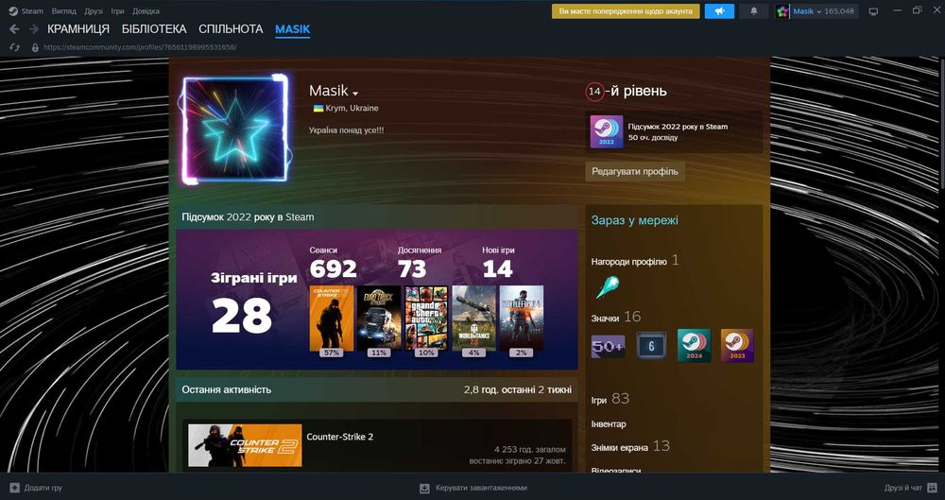Go back with the left arrow
The height and width of the screenshot is (500, 945).
click(x=15, y=29)
